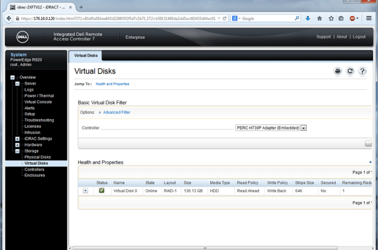Image resolution: width=378 pixels, height=250 pixels.
Task: Expand the iDRAC Settings tree node
Action: coord(17,139)
